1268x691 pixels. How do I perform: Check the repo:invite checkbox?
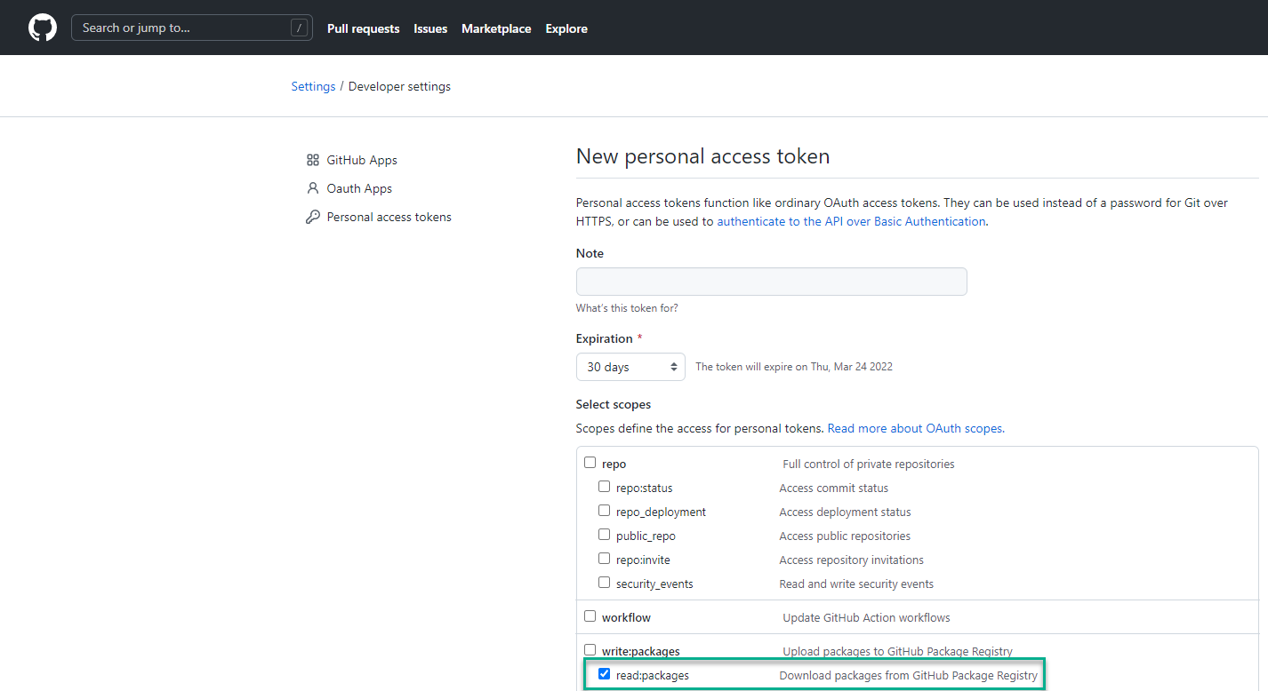click(x=604, y=559)
